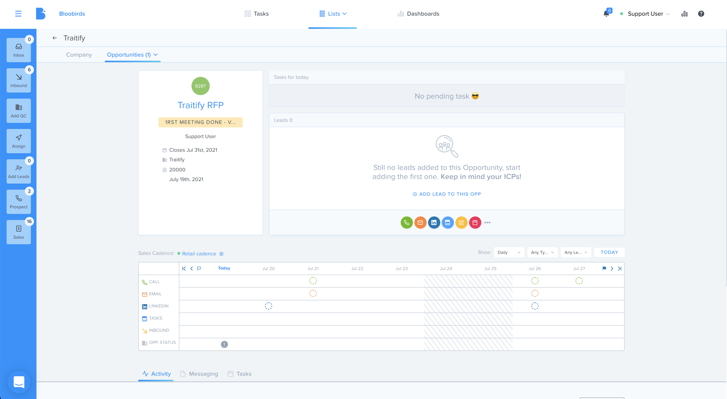Click the CALL marker on Jul 26
The image size is (727, 399).
tap(535, 281)
